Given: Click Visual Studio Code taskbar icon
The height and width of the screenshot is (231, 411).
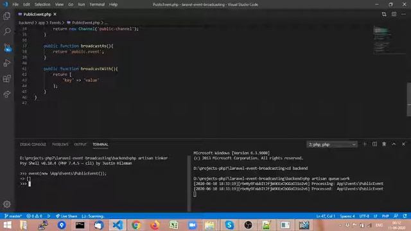Looking at the screenshot, I should (x=118, y=225).
